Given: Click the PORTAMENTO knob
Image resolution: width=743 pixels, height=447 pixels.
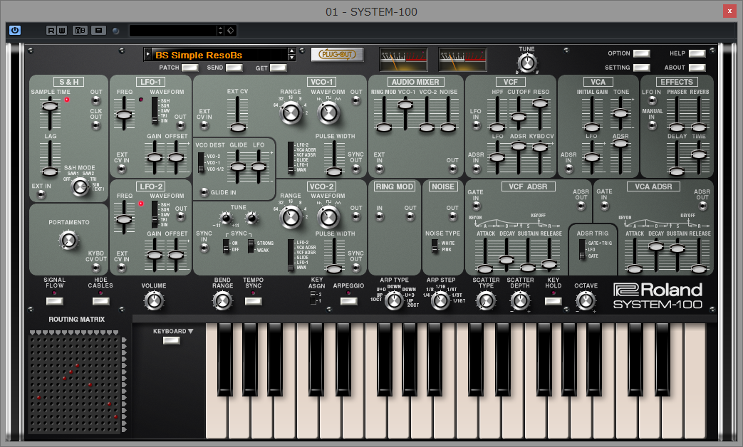Looking at the screenshot, I should pyautogui.click(x=68, y=241).
